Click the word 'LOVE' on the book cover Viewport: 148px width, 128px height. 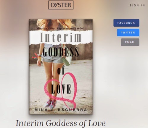pyautogui.click(x=61, y=89)
